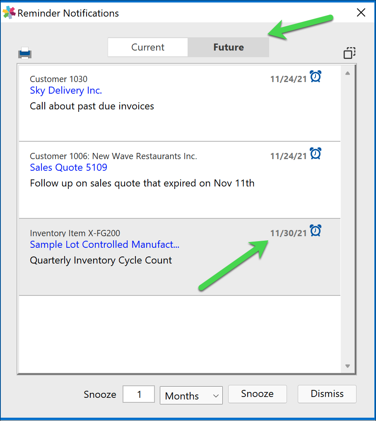Click the 11/24/21 date on Sky Delivery reminder
The image size is (376, 421).
click(289, 76)
